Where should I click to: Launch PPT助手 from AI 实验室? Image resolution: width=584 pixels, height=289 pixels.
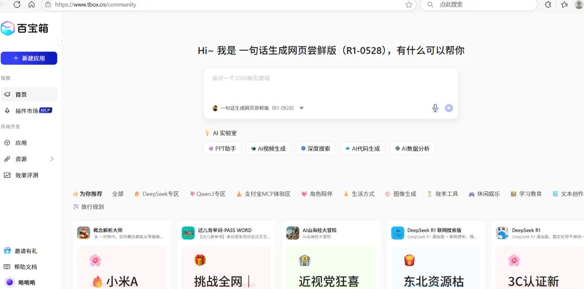[222, 148]
